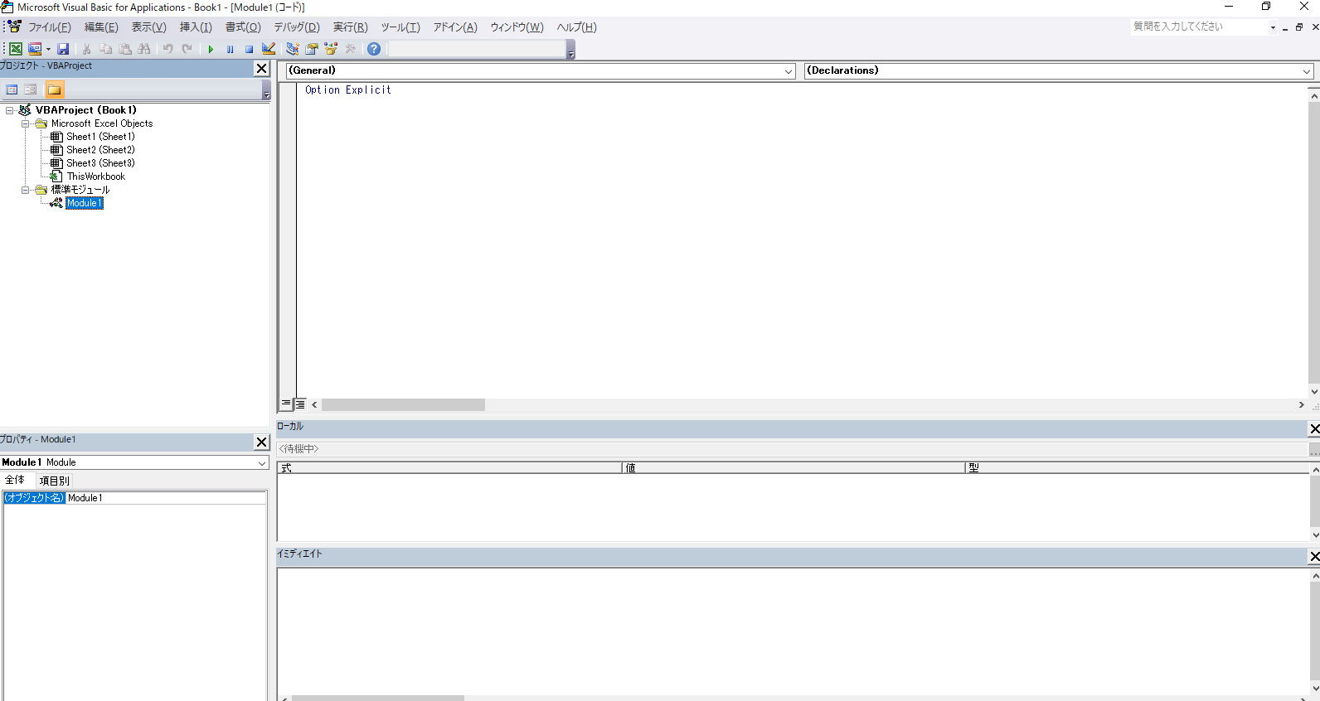Click the Insert UserForm icon
Screen dimensions: 1320x701
coord(35,49)
